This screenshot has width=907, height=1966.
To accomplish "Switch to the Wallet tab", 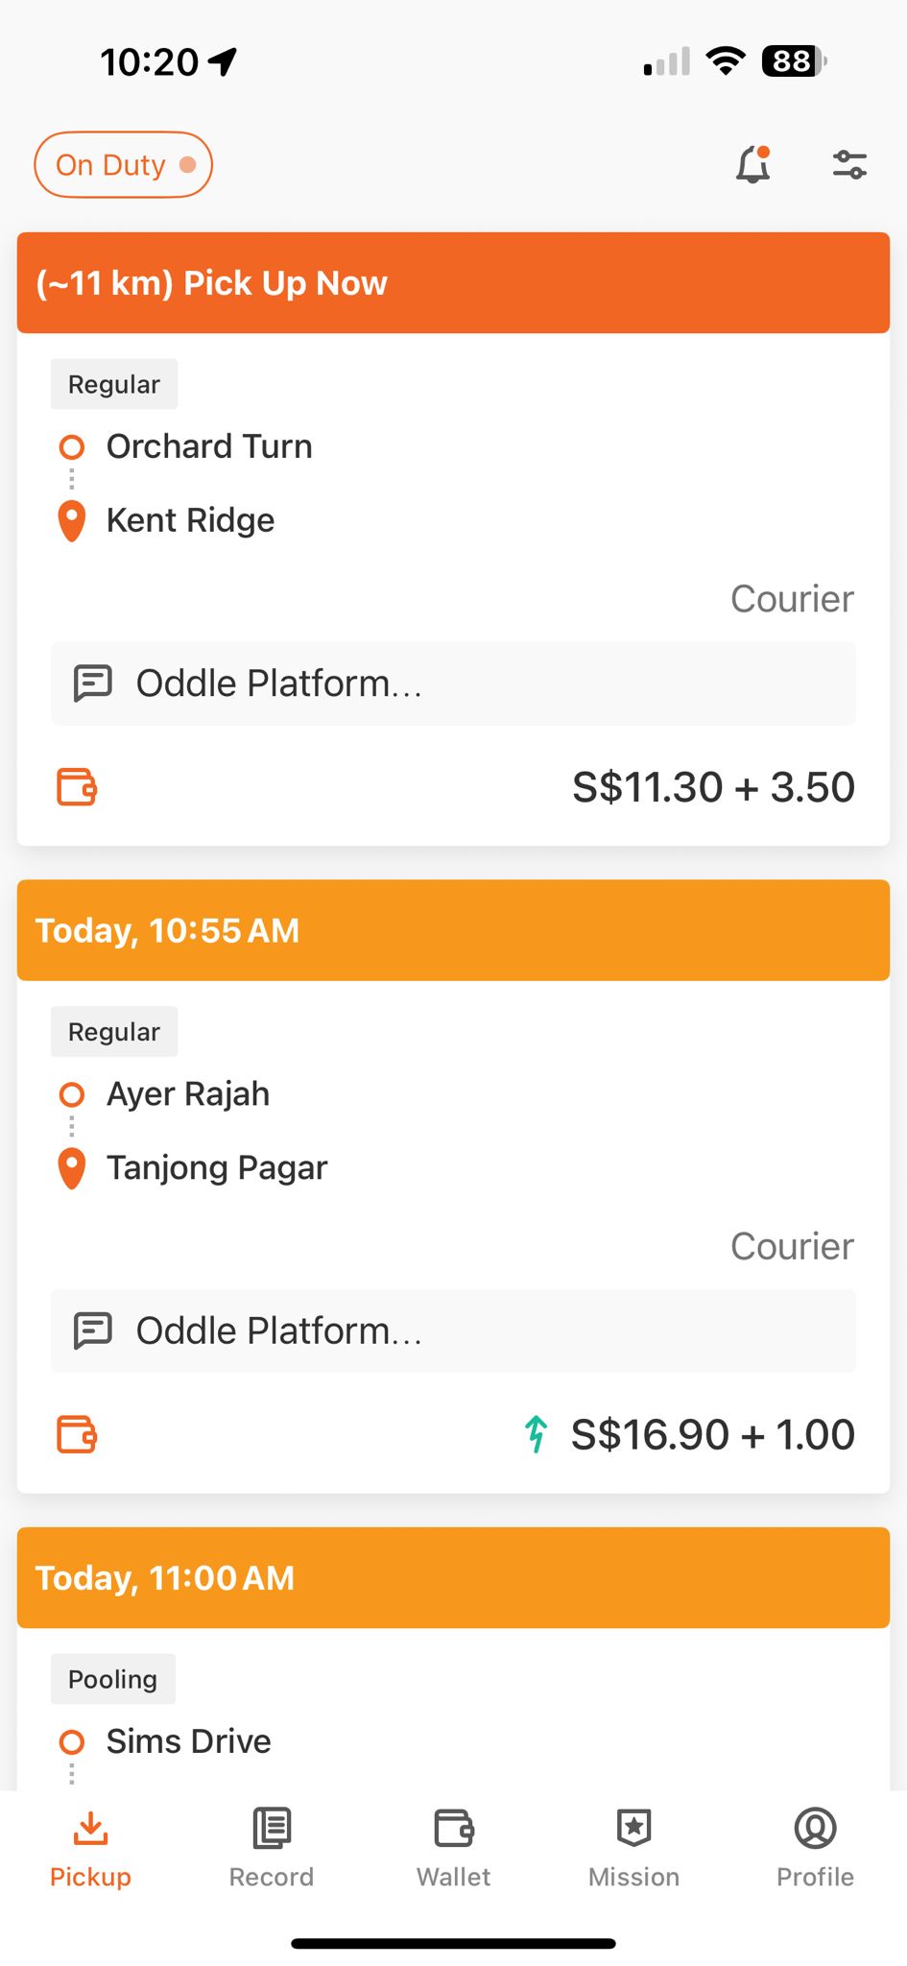I will [x=453, y=1848].
